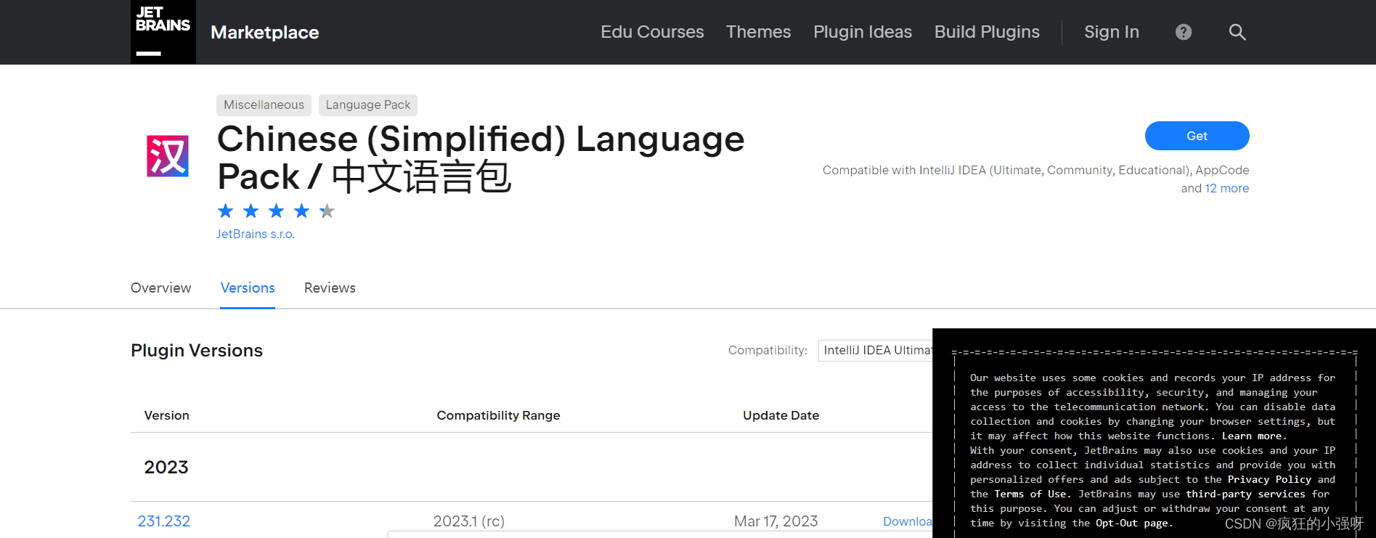The width and height of the screenshot is (1376, 538).
Task: Click the Update Date column header
Action: (781, 415)
